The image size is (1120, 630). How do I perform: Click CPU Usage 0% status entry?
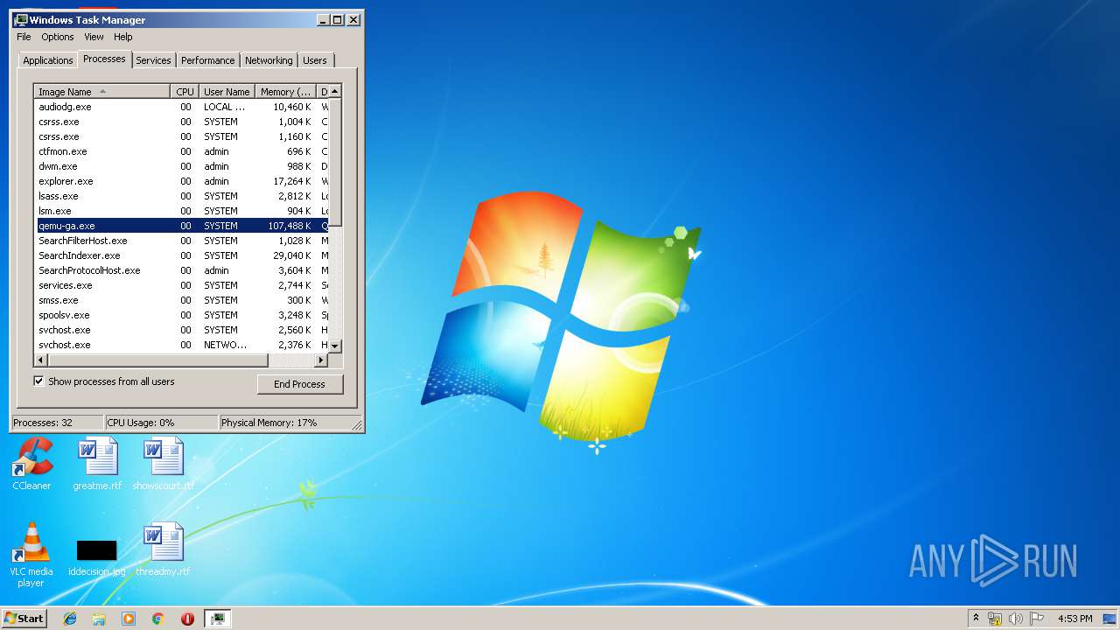tap(162, 423)
